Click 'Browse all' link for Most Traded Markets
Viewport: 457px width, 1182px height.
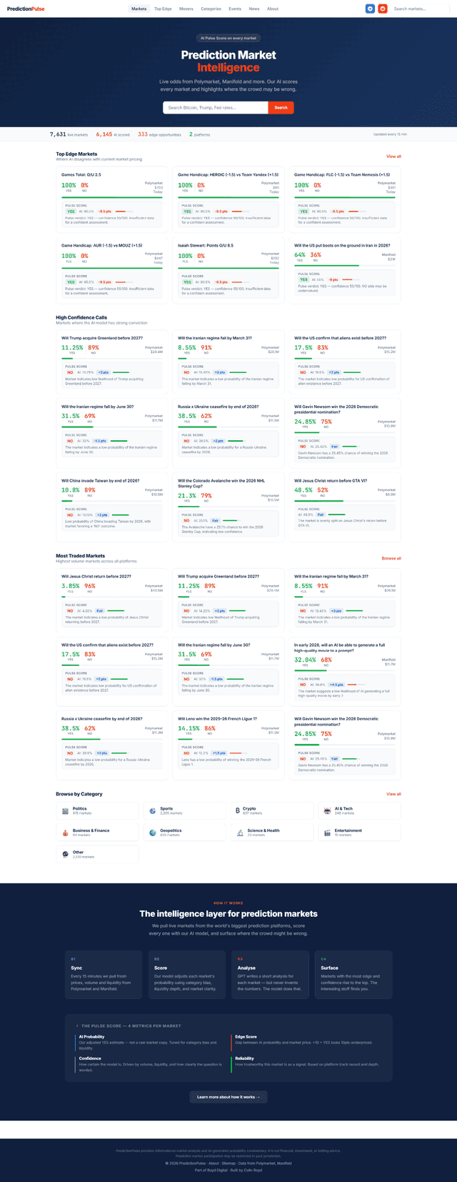(391, 558)
